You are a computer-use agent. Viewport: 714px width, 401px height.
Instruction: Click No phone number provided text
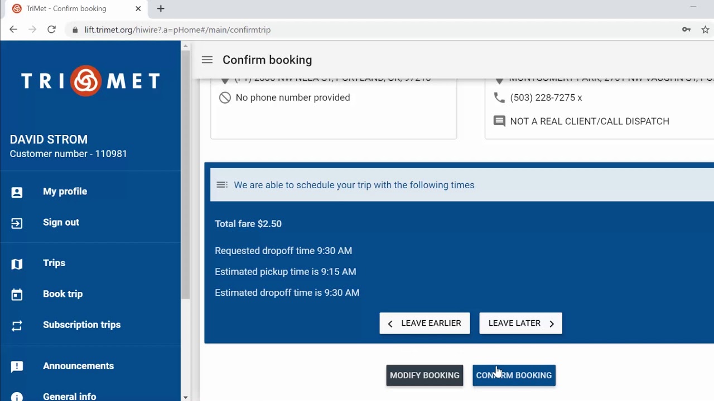click(293, 97)
